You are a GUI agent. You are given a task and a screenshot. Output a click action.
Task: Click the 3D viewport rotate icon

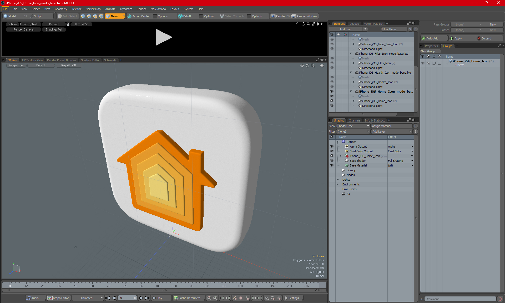click(307, 65)
